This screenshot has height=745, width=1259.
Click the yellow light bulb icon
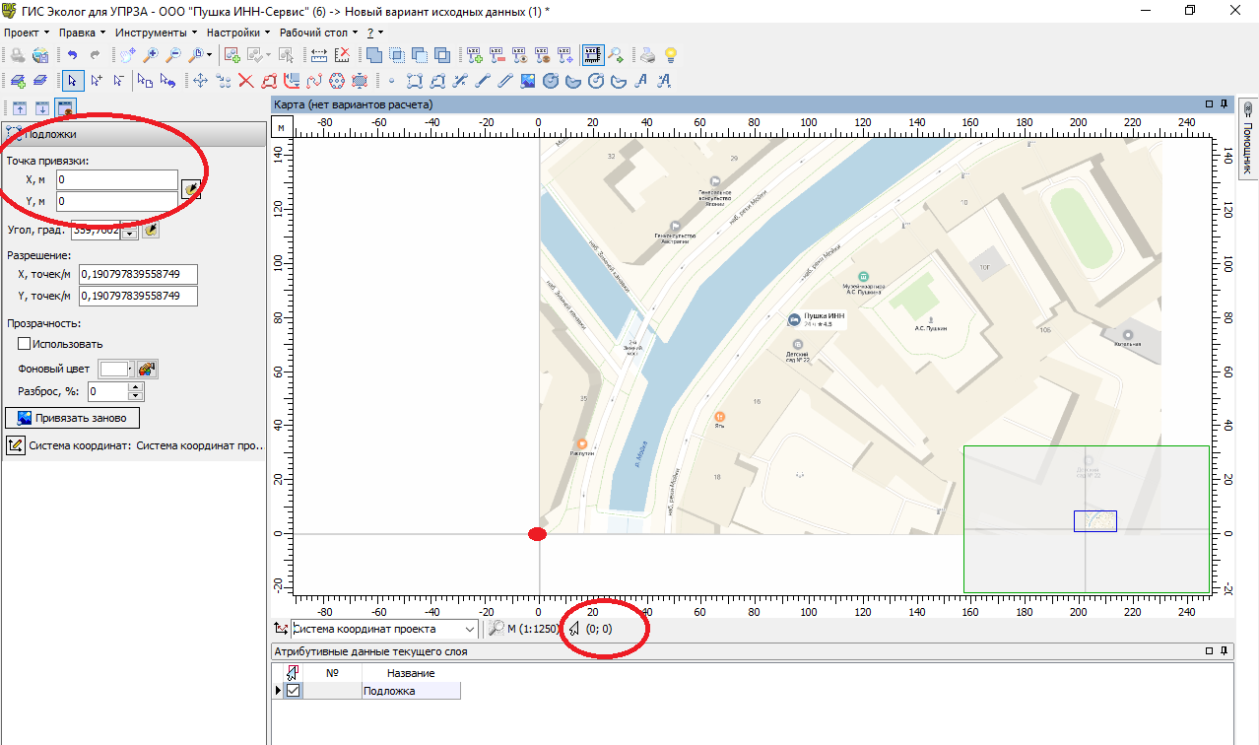(x=671, y=55)
